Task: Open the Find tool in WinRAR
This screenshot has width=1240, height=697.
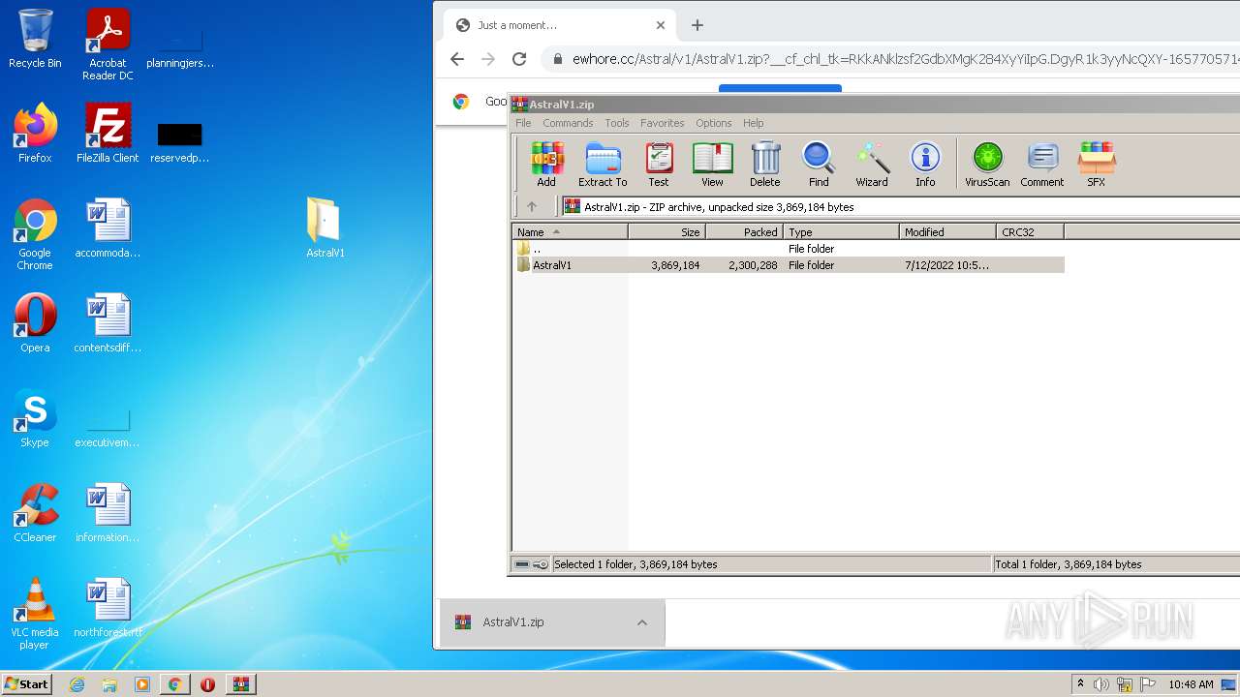Action: click(819, 164)
